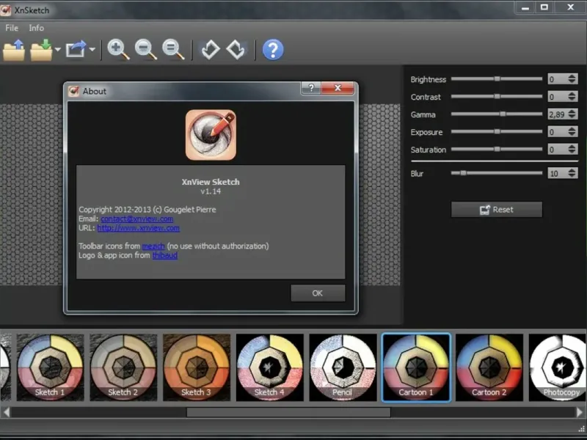Click the Blur value spinner arrows
The image size is (587, 440).
pyautogui.click(x=572, y=174)
